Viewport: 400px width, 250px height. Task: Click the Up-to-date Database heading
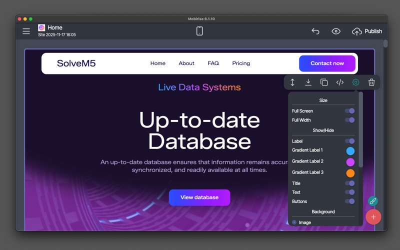coord(199,130)
